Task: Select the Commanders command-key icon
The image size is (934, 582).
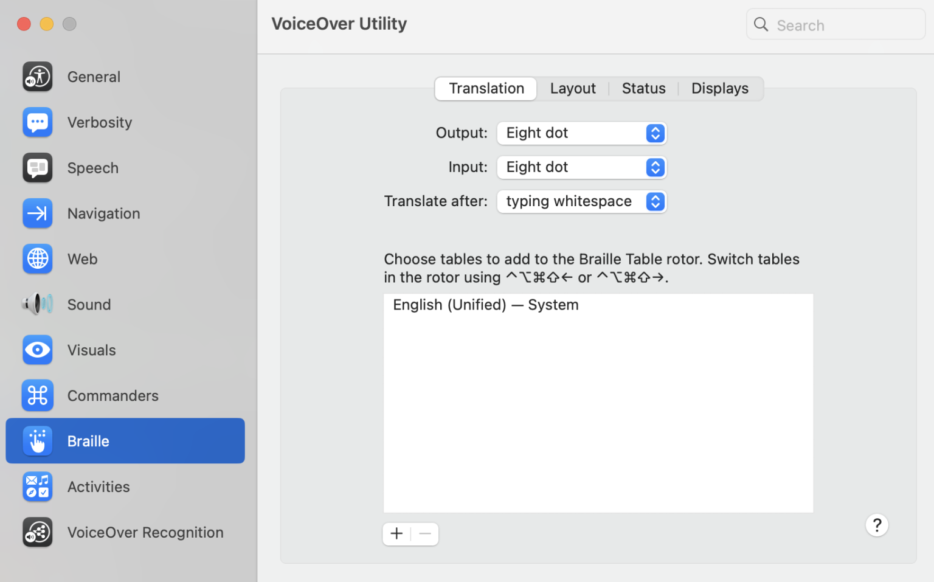Action: pyautogui.click(x=38, y=395)
